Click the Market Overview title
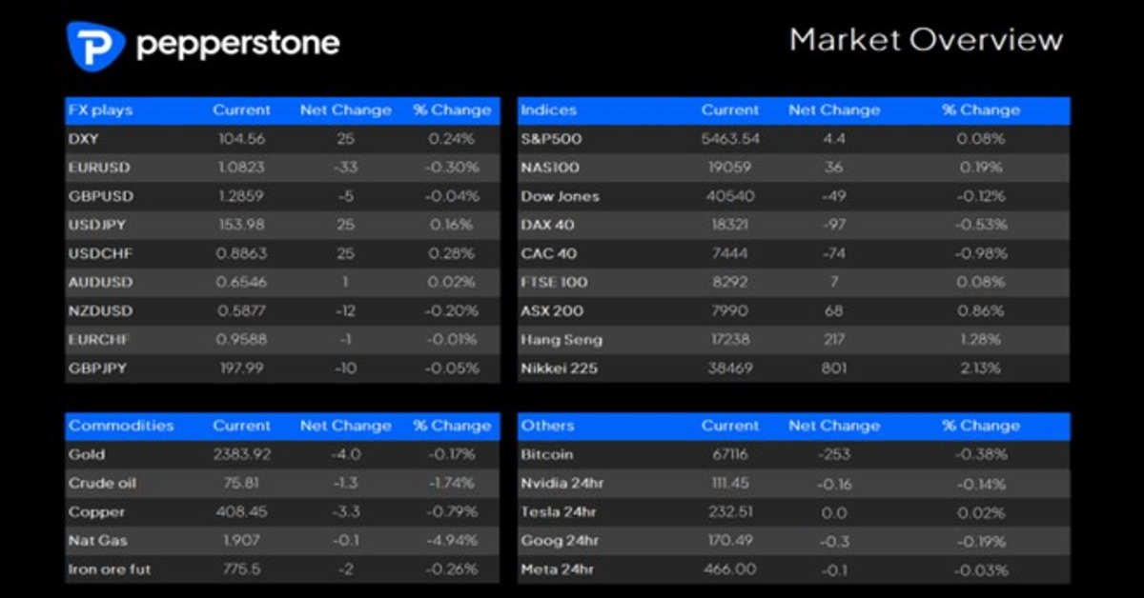 (926, 40)
